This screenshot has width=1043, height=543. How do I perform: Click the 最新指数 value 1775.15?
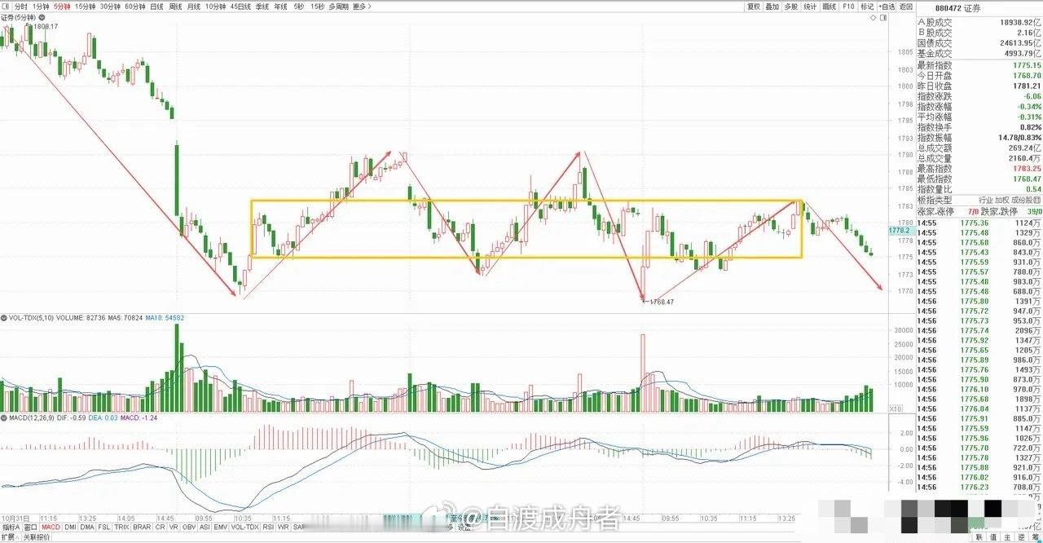(x=1027, y=65)
